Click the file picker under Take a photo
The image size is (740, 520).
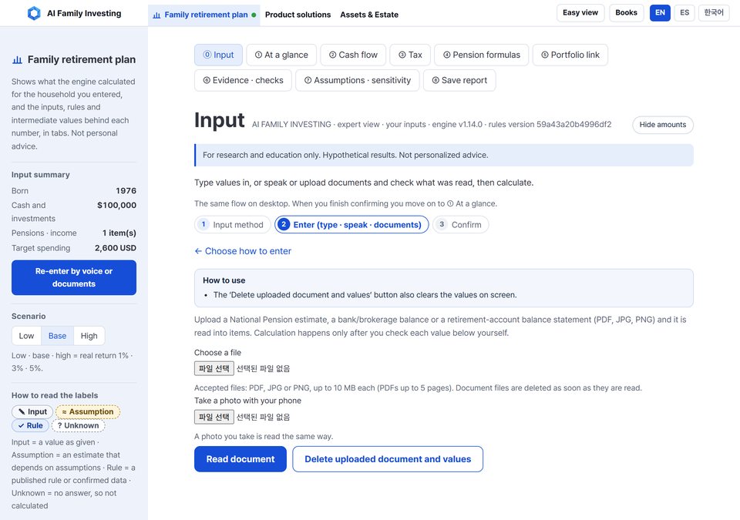(214, 417)
